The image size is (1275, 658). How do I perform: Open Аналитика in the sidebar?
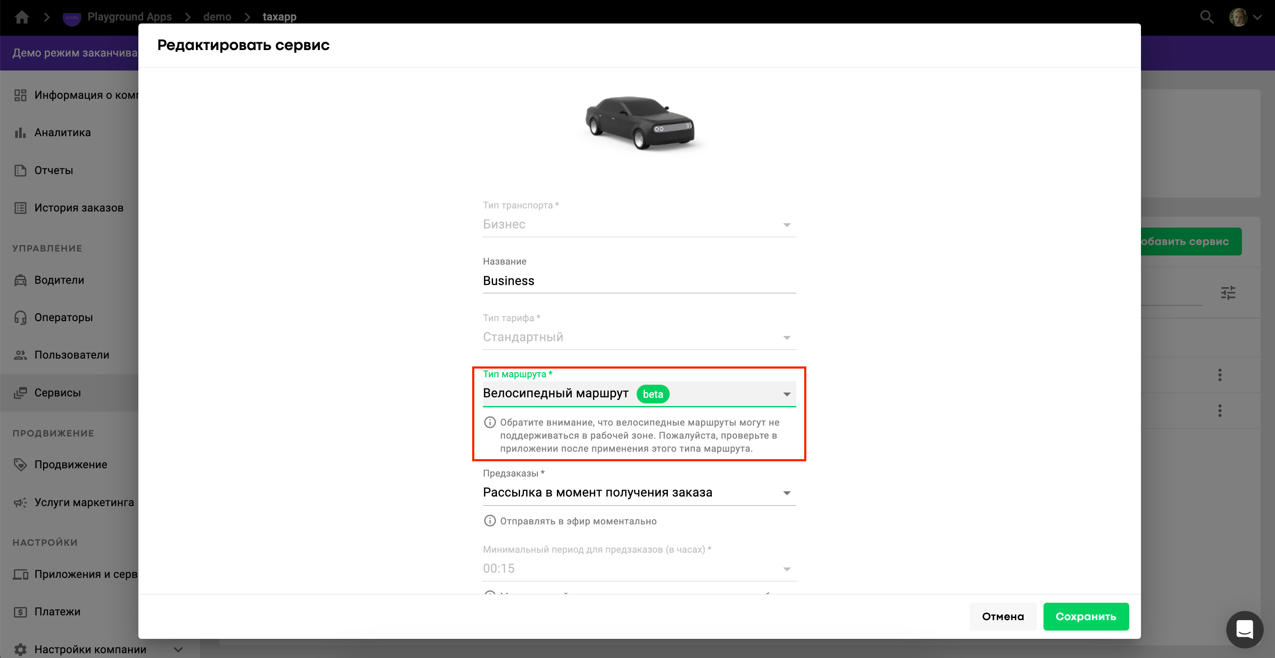[x=62, y=133]
